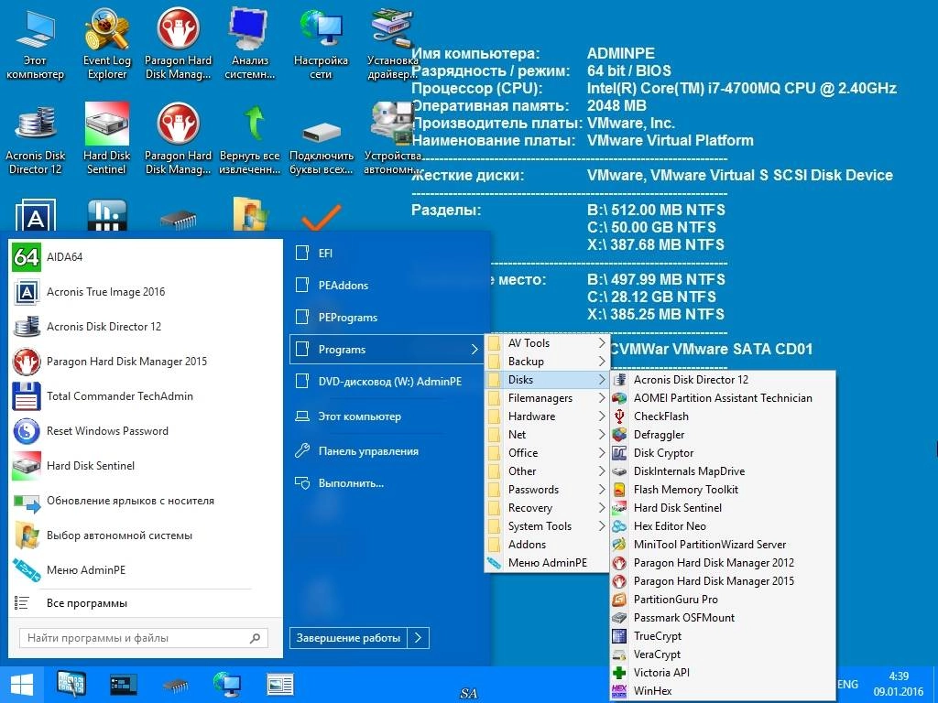
Task: Open Обновление ярлыков с носителя entry
Action: [146, 501]
